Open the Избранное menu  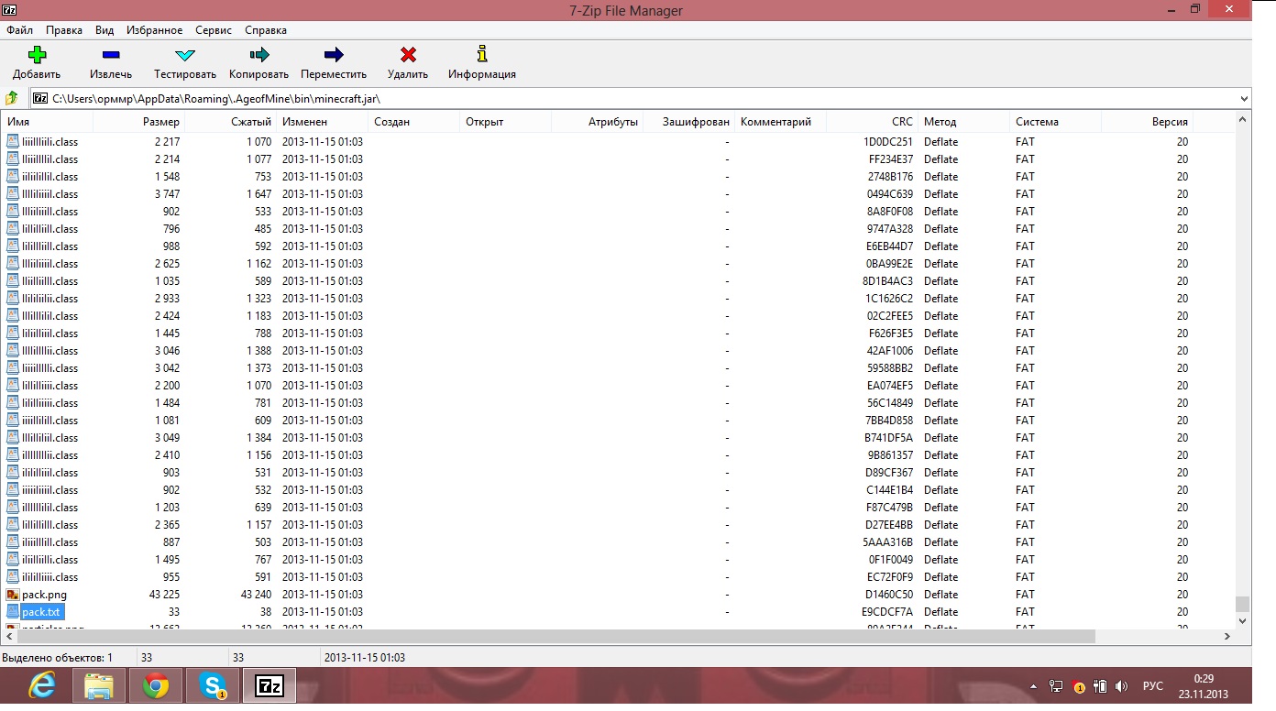pyautogui.click(x=154, y=30)
